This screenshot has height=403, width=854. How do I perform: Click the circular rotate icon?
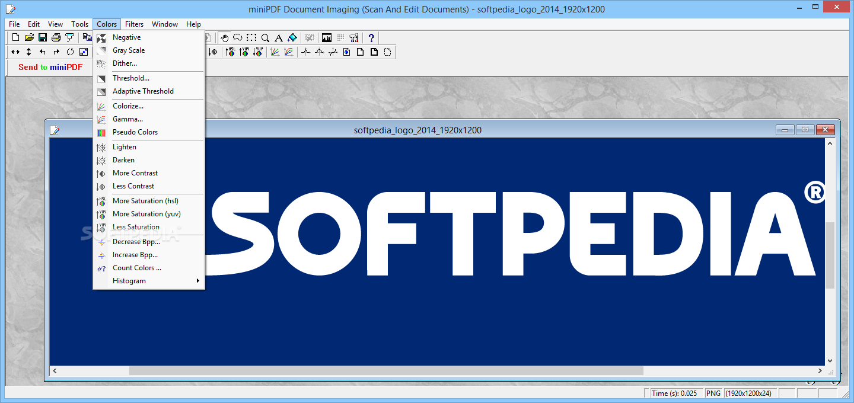point(70,52)
